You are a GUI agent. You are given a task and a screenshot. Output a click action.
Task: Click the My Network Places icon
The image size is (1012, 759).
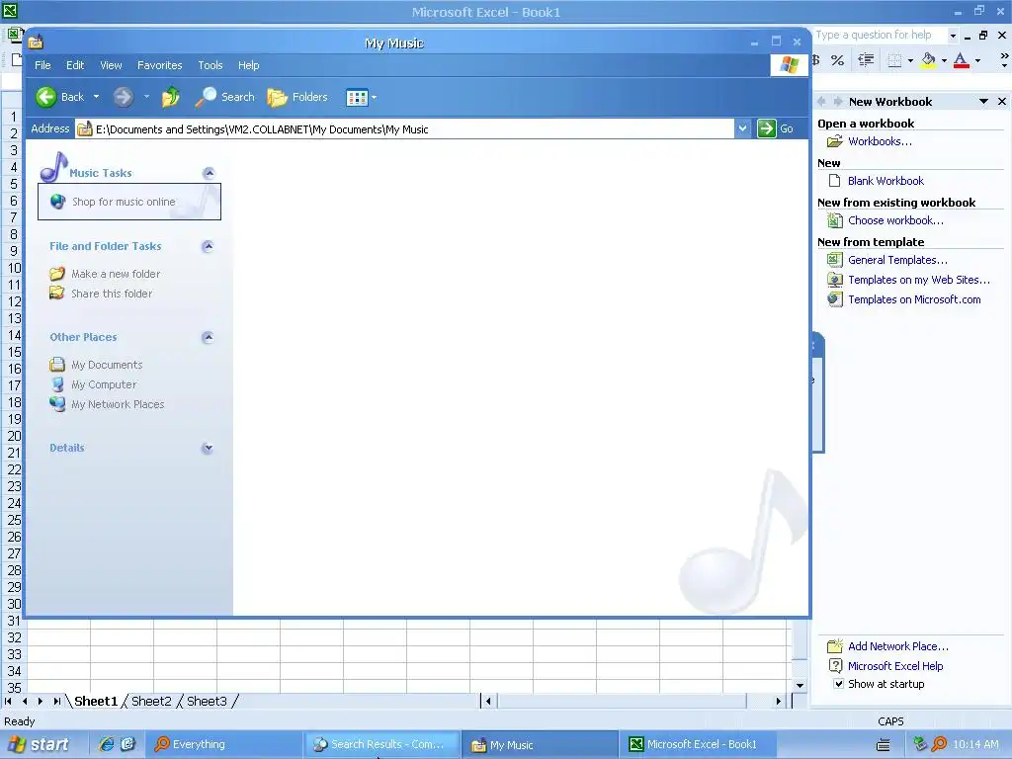tap(57, 404)
